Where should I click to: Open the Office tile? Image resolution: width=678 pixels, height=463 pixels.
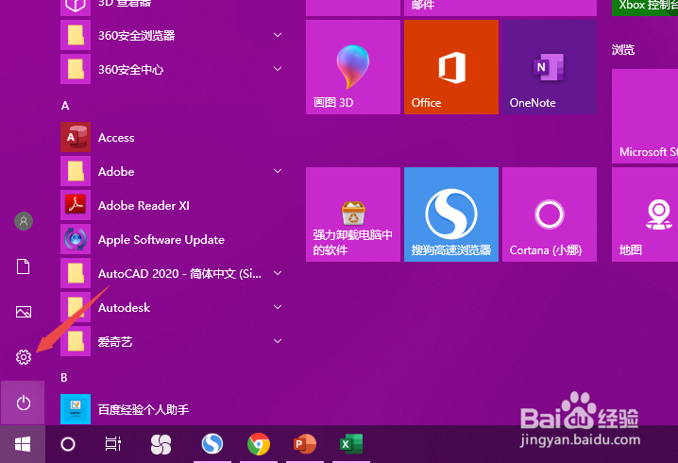click(x=451, y=67)
